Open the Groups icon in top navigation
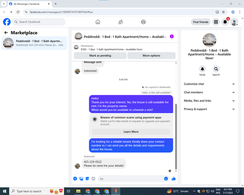 coord(143,22)
